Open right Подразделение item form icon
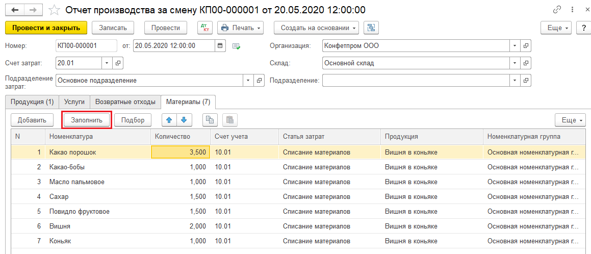The width and height of the screenshot is (591, 254). 526,80
